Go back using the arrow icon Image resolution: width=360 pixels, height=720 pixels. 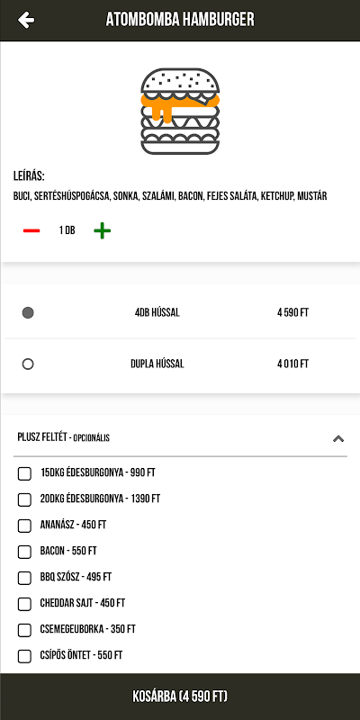click(x=26, y=20)
